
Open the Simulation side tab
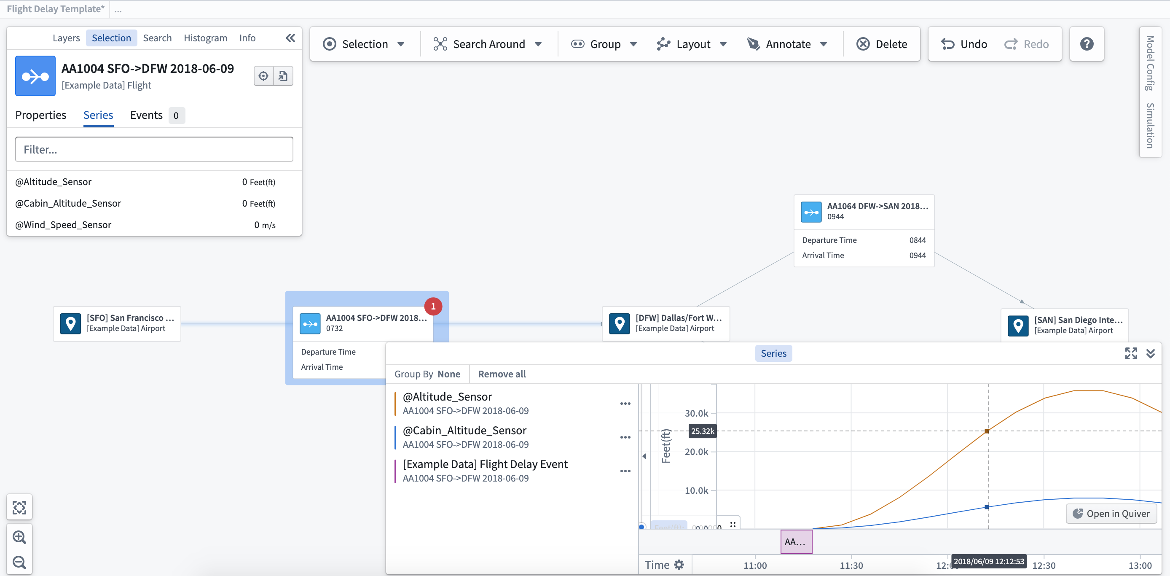click(1150, 125)
